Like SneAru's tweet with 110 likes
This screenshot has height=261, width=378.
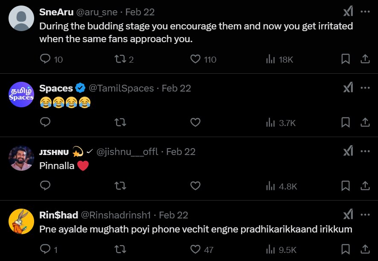pyautogui.click(x=195, y=59)
